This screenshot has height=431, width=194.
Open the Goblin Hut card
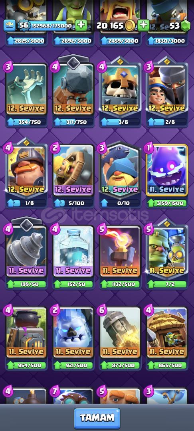[x=167, y=332]
